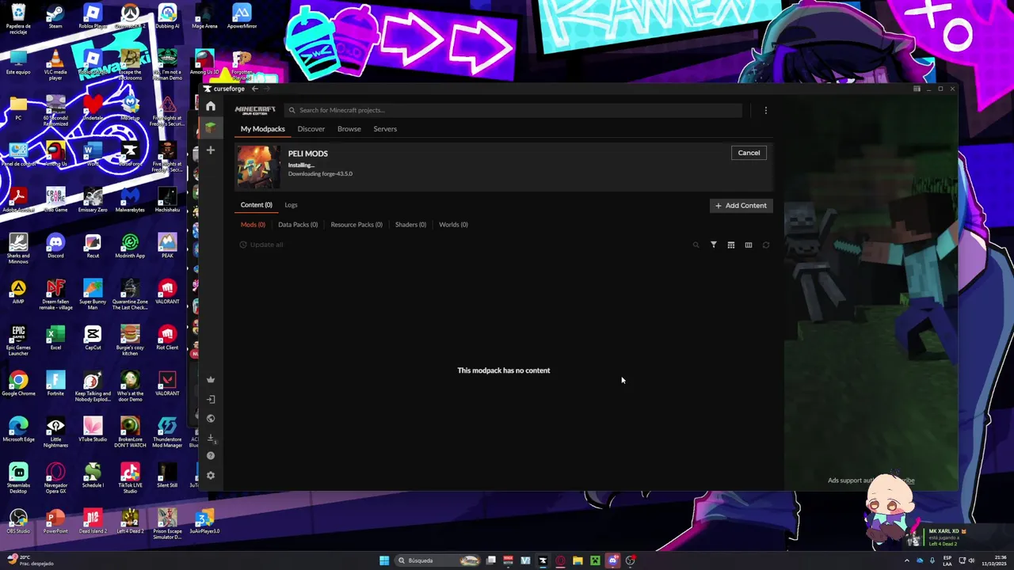Open the downloads icon in CurseForge sidebar

click(x=211, y=437)
